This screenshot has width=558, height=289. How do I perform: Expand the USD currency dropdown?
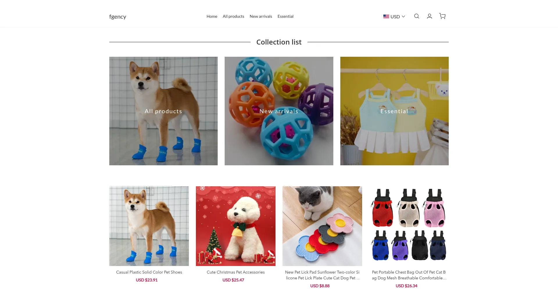coord(394,17)
